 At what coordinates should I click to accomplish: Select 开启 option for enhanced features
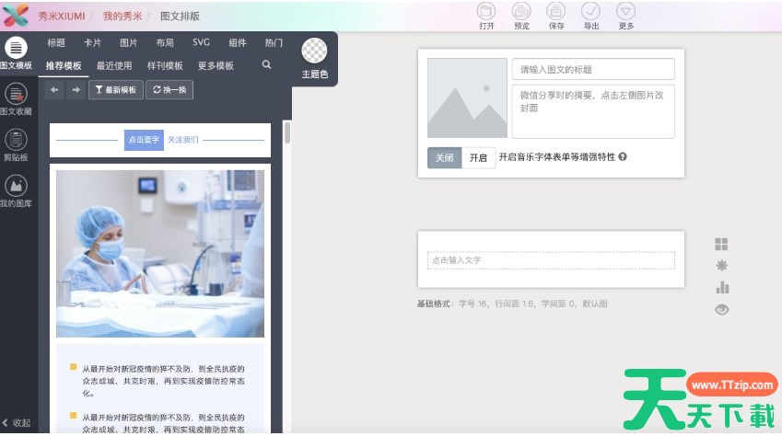[x=478, y=157]
